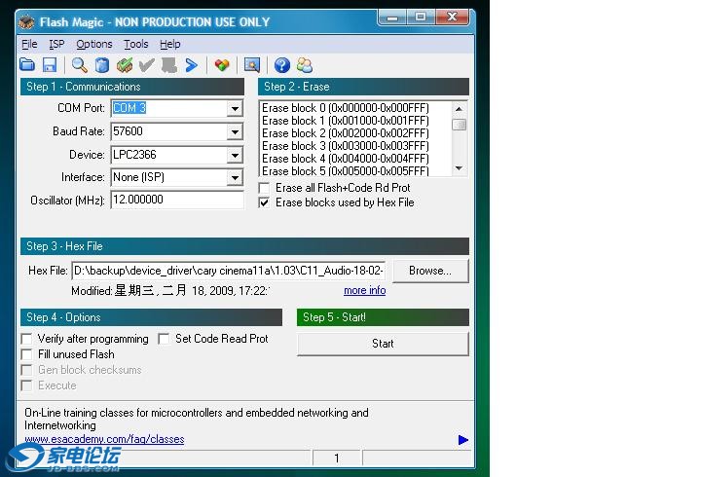Image resolution: width=701 pixels, height=477 pixels.
Task: Toggle Fill unused Flash checkbox
Action: [27, 354]
